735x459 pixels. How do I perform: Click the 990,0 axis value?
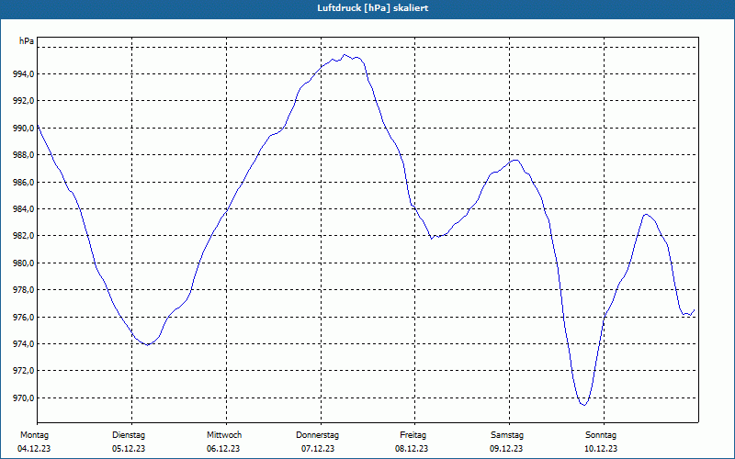tap(23, 128)
